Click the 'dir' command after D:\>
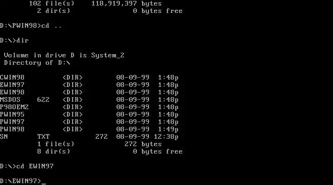This screenshot has height=185, width=333. point(22,41)
